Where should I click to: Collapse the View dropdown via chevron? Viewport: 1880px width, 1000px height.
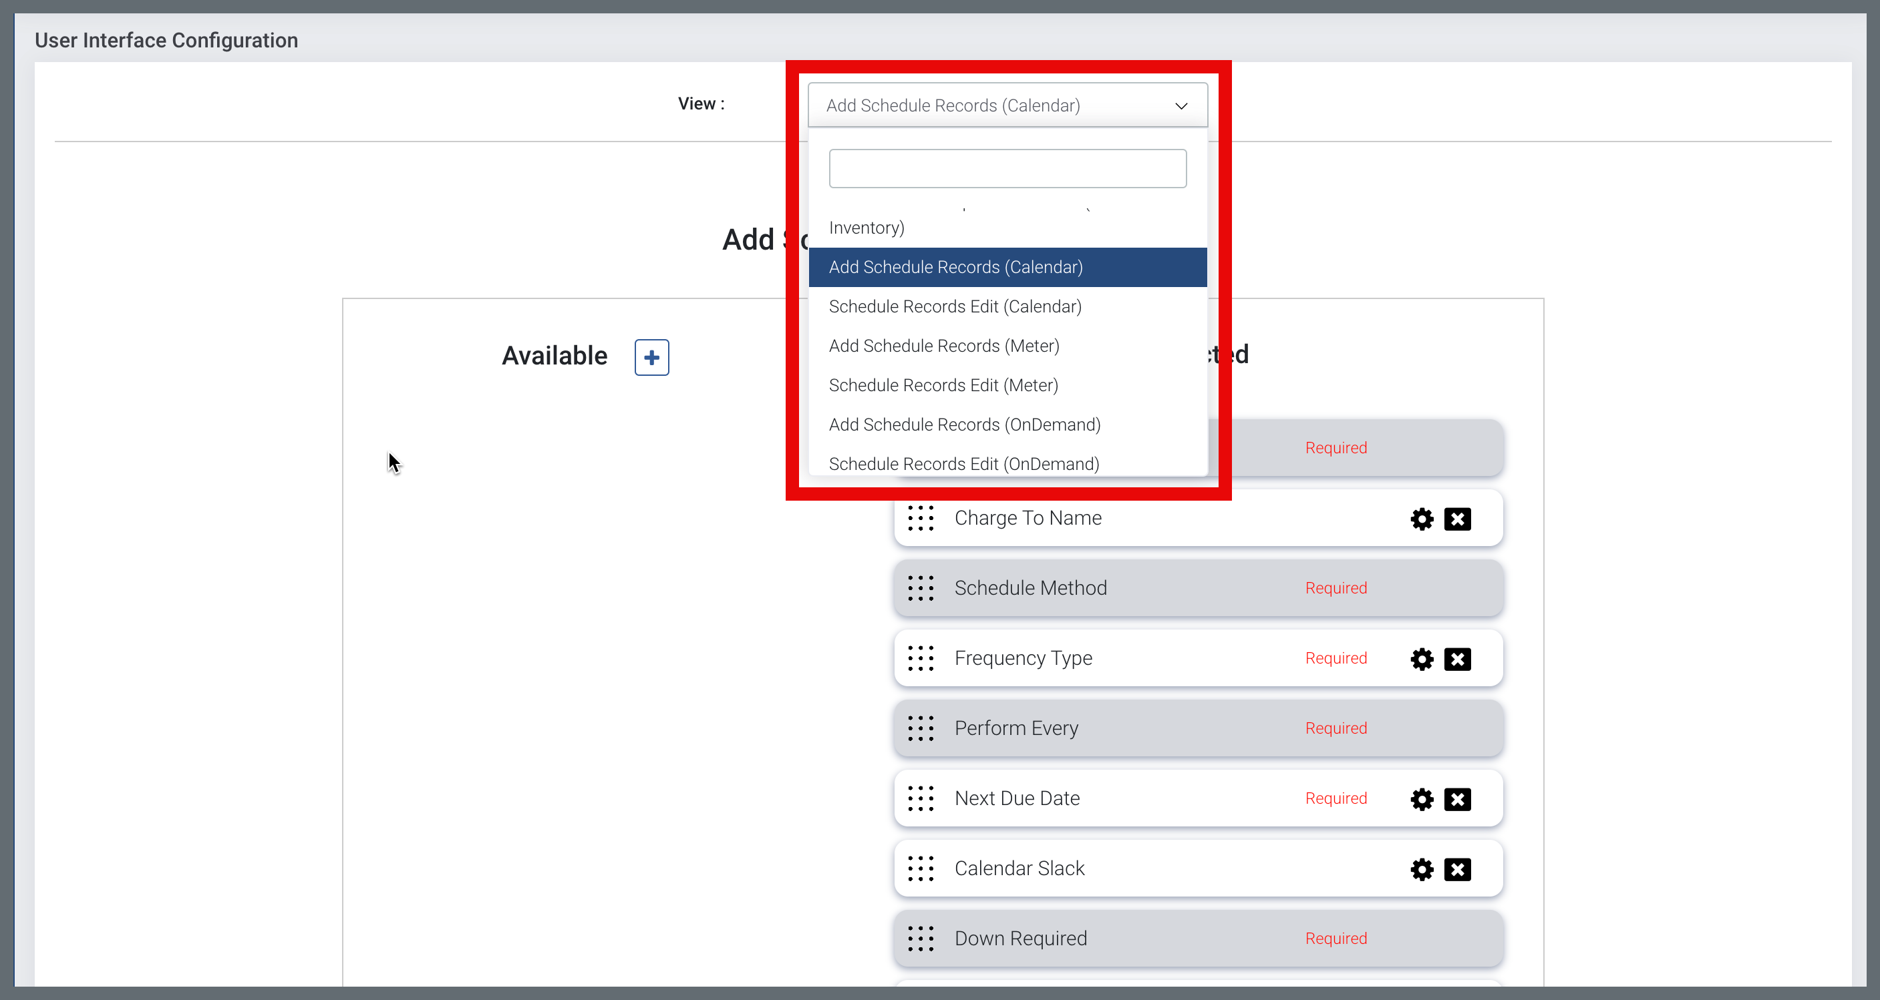click(1181, 107)
